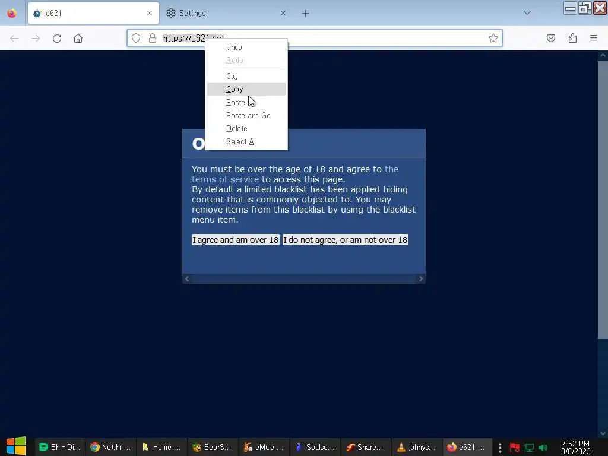Click the page scrollbar down arrow

(603, 433)
